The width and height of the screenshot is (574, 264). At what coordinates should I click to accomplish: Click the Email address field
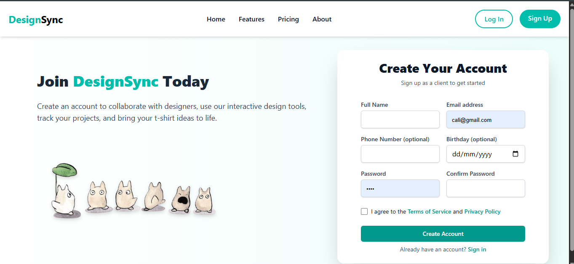[486, 120]
